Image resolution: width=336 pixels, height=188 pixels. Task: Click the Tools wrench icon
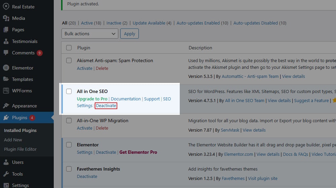(x=6, y=174)
